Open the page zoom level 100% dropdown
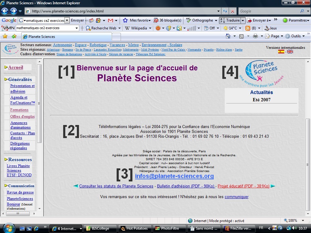The height and width of the screenshot is (233, 311). 303,221
